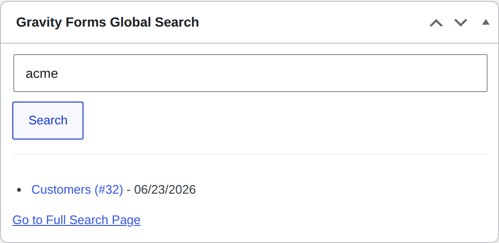
Task: Focus the search field containing "acme"
Action: pos(250,73)
